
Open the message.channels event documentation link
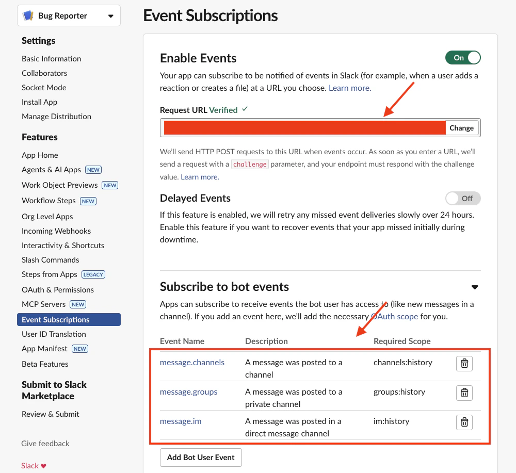pos(192,362)
